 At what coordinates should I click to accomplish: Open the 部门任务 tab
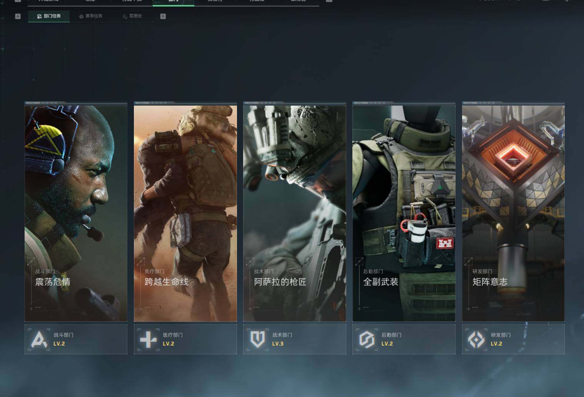(x=49, y=16)
